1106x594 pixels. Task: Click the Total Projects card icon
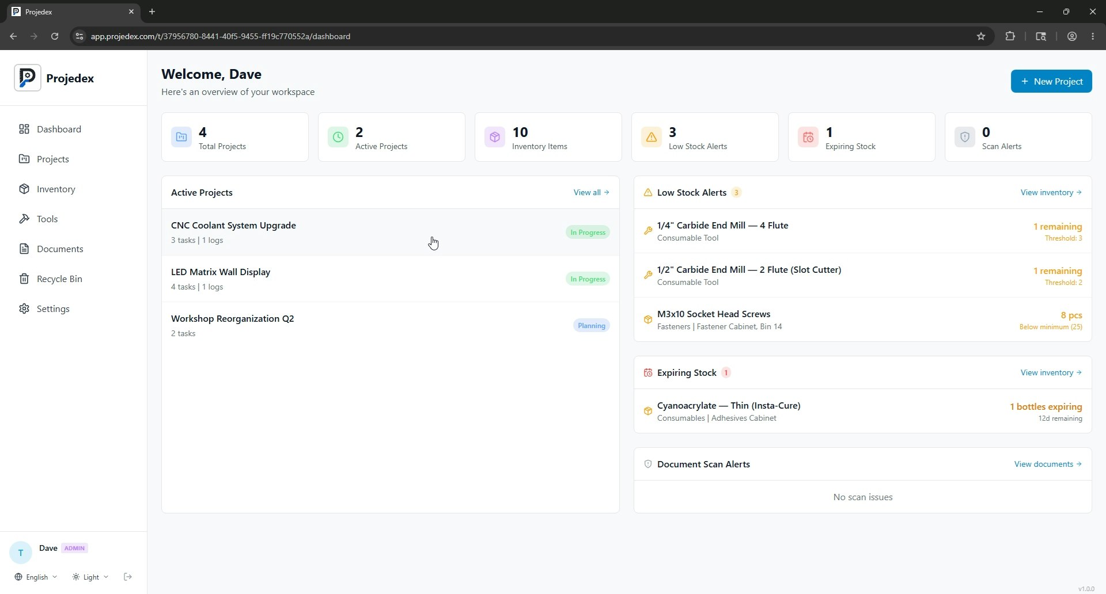(x=181, y=137)
